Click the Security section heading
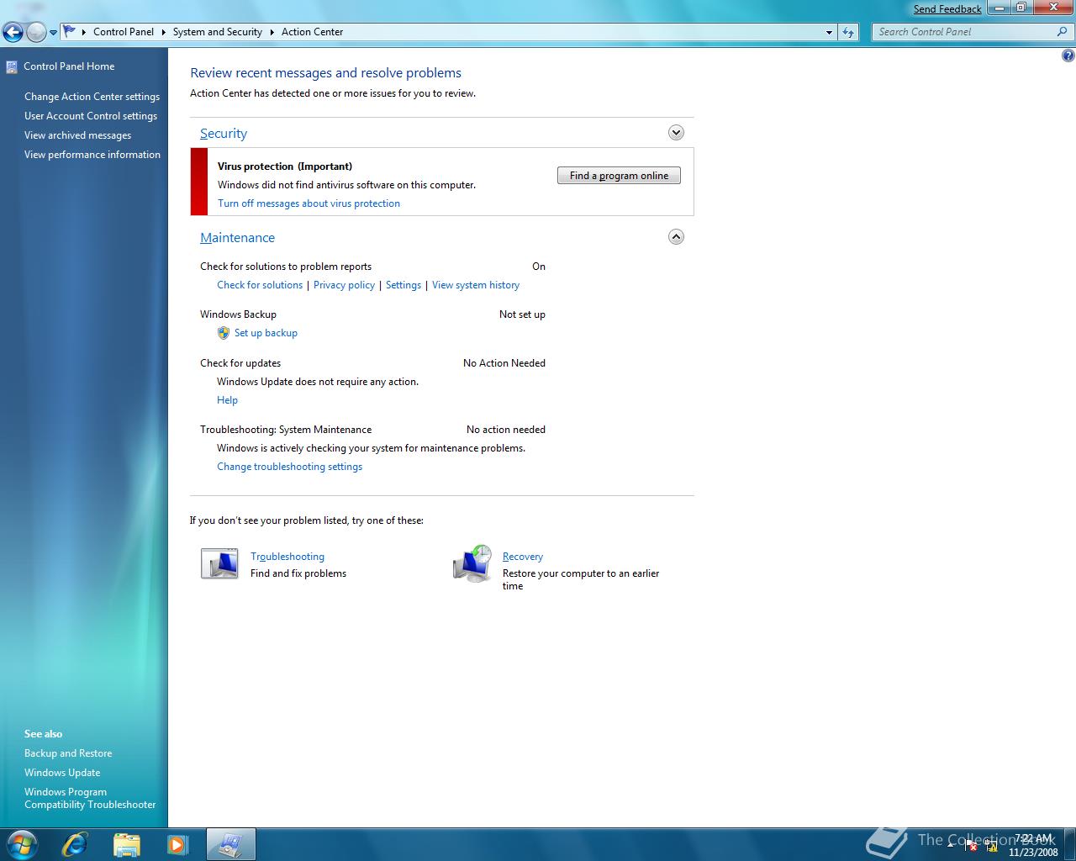This screenshot has height=861, width=1076. (x=224, y=134)
